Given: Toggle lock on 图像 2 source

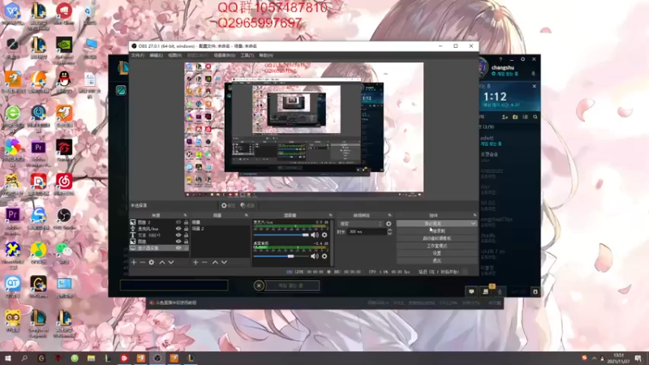Looking at the screenshot, I should [x=186, y=222].
